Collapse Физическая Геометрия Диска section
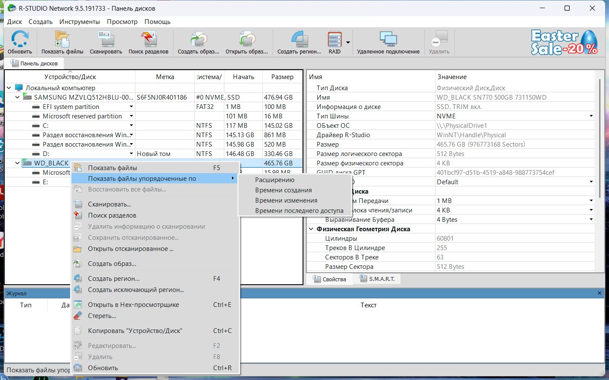 pos(311,229)
